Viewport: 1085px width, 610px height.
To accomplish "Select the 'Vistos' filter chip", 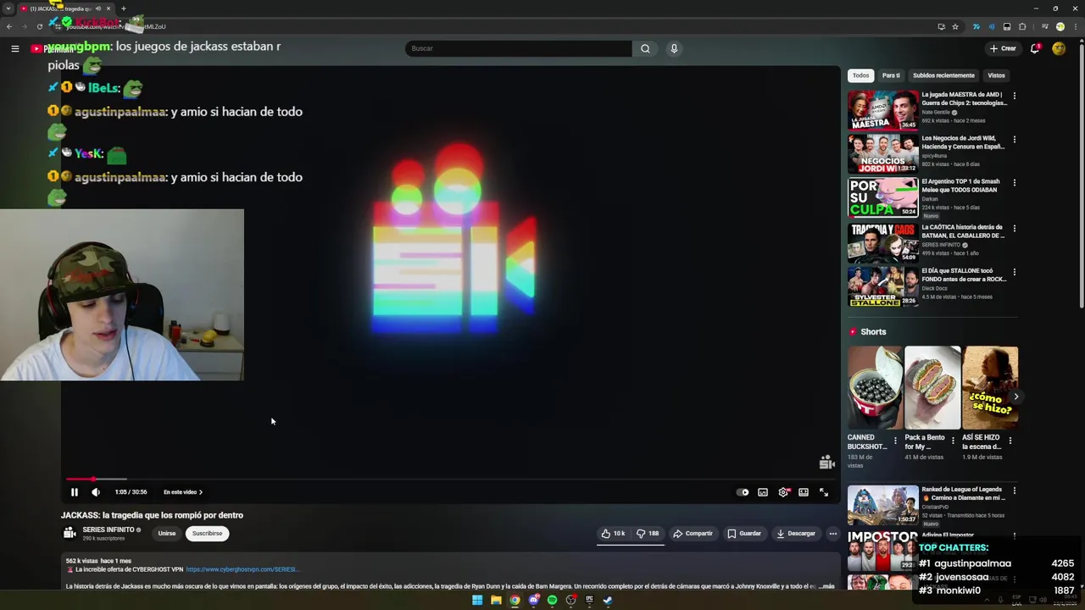I will [x=996, y=75].
